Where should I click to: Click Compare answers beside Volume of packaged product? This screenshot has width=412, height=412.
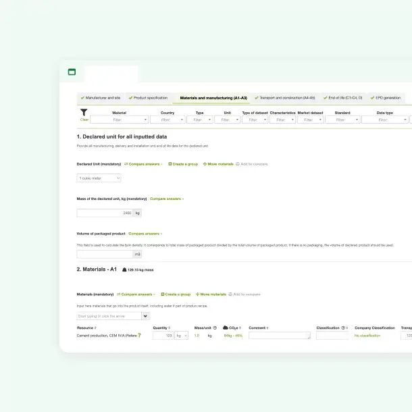[x=145, y=234]
